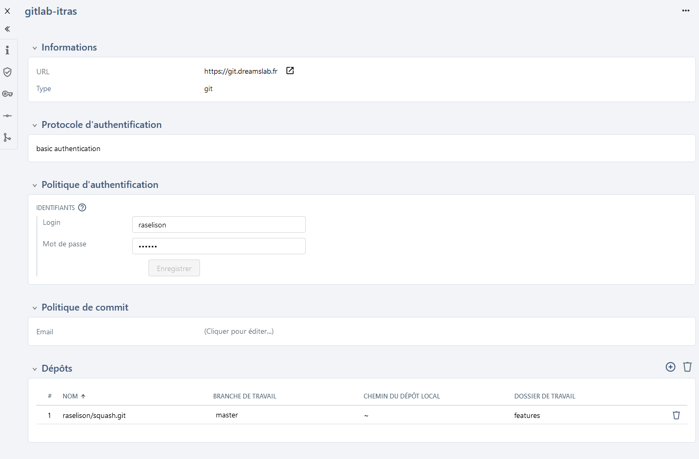The width and height of the screenshot is (699, 459).
Task: Click the shield icon in left sidebar
Action: 7,72
